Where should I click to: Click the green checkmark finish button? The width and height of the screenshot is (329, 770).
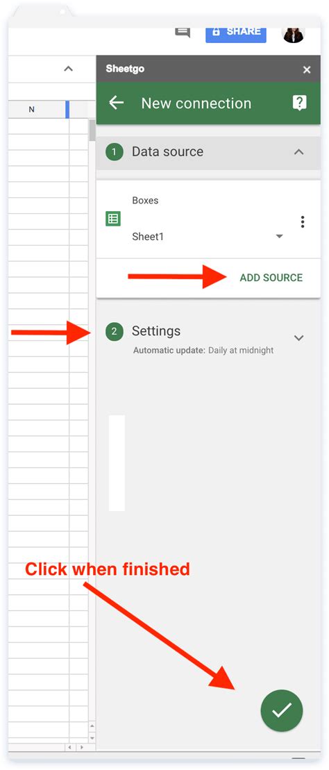[x=282, y=710]
